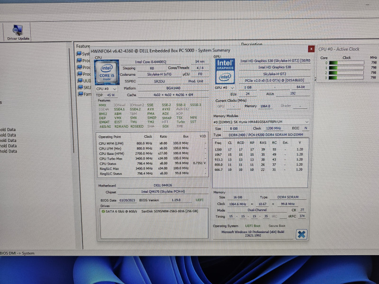
Task: Click the BGA1440 platform value
Action: [x=173, y=88]
